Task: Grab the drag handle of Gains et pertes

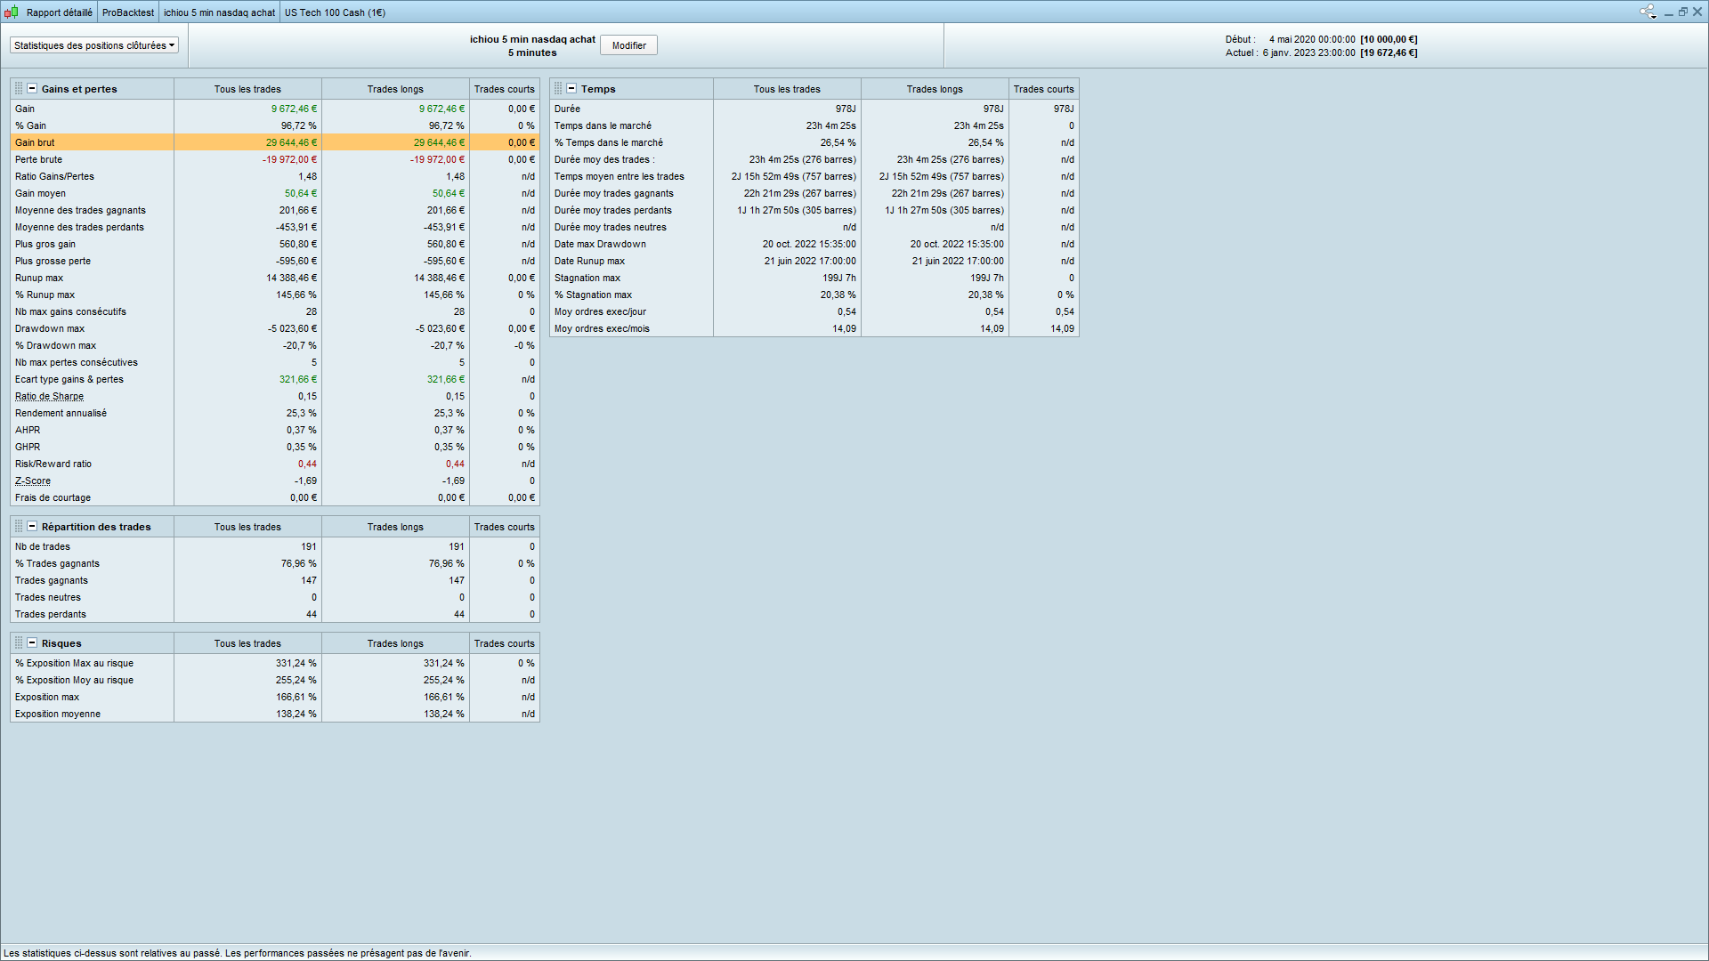Action: pyautogui.click(x=19, y=89)
